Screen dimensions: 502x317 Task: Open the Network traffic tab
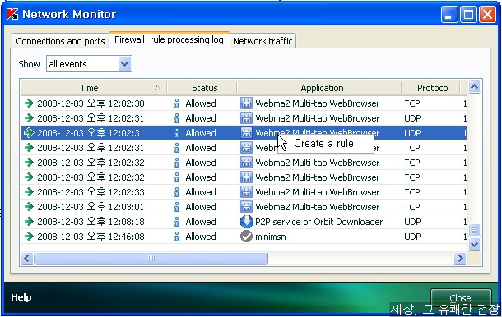coord(263,41)
